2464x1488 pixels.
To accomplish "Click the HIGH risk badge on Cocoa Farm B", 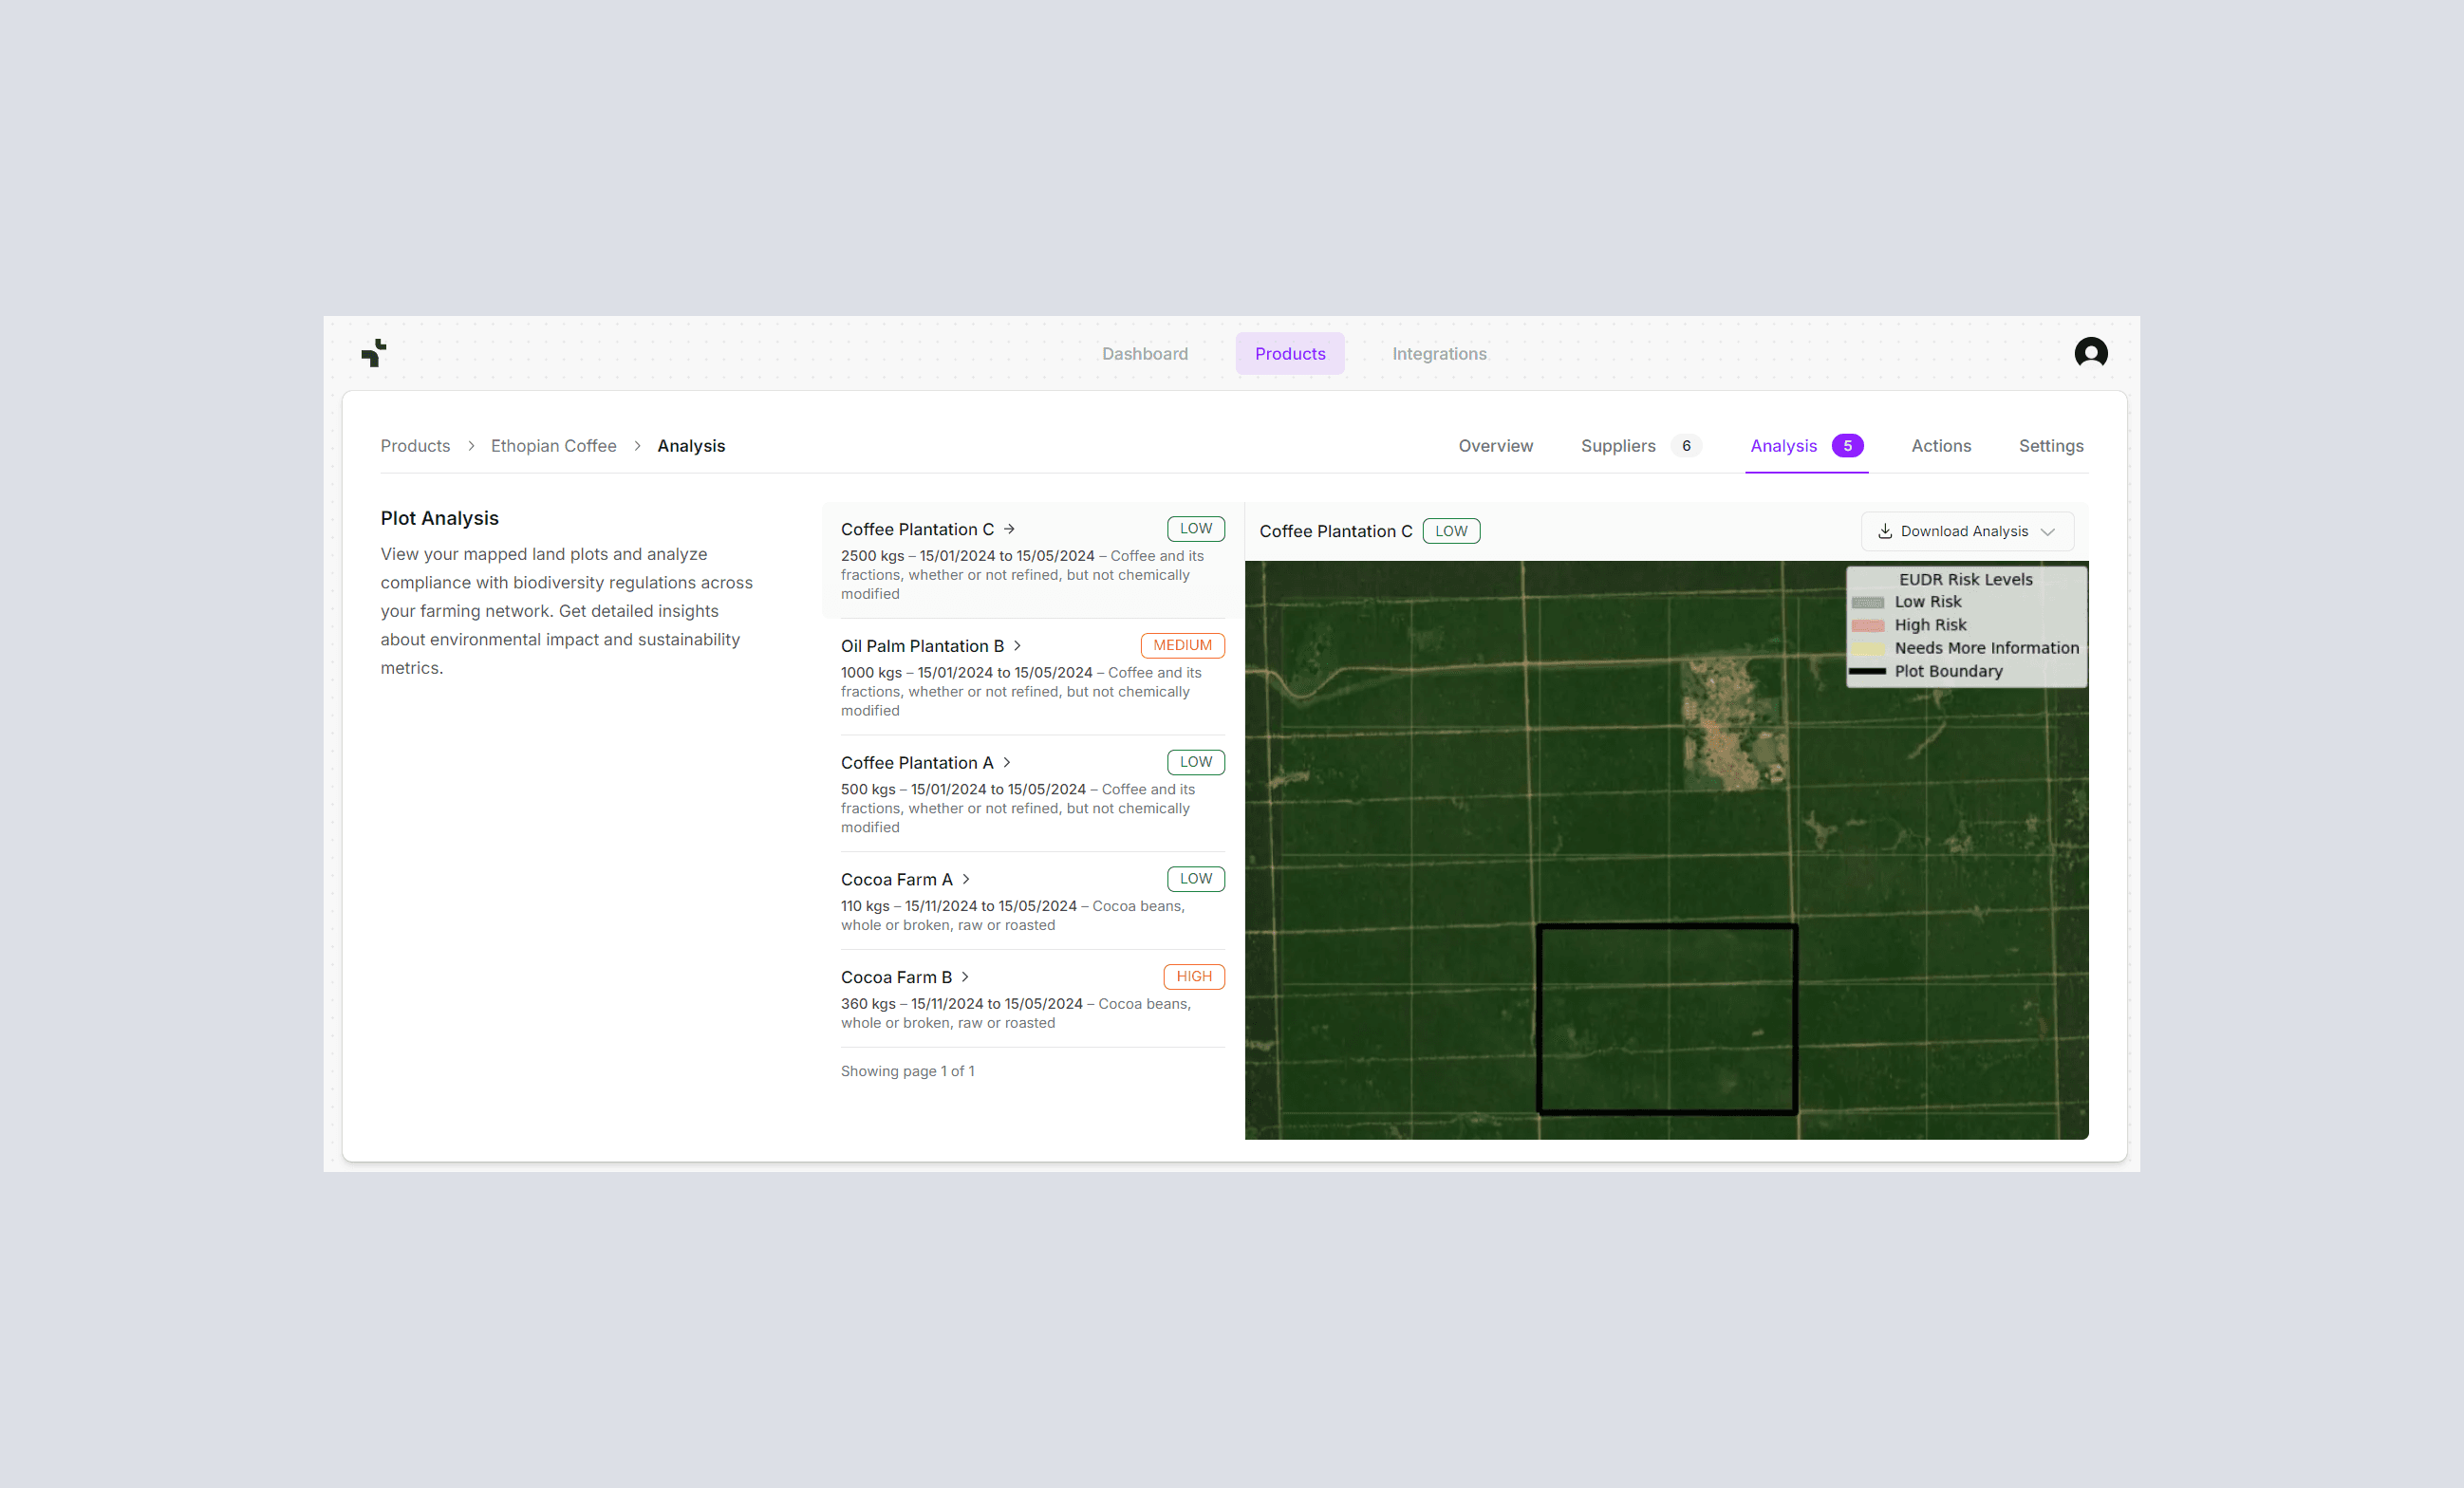I will tap(1194, 977).
